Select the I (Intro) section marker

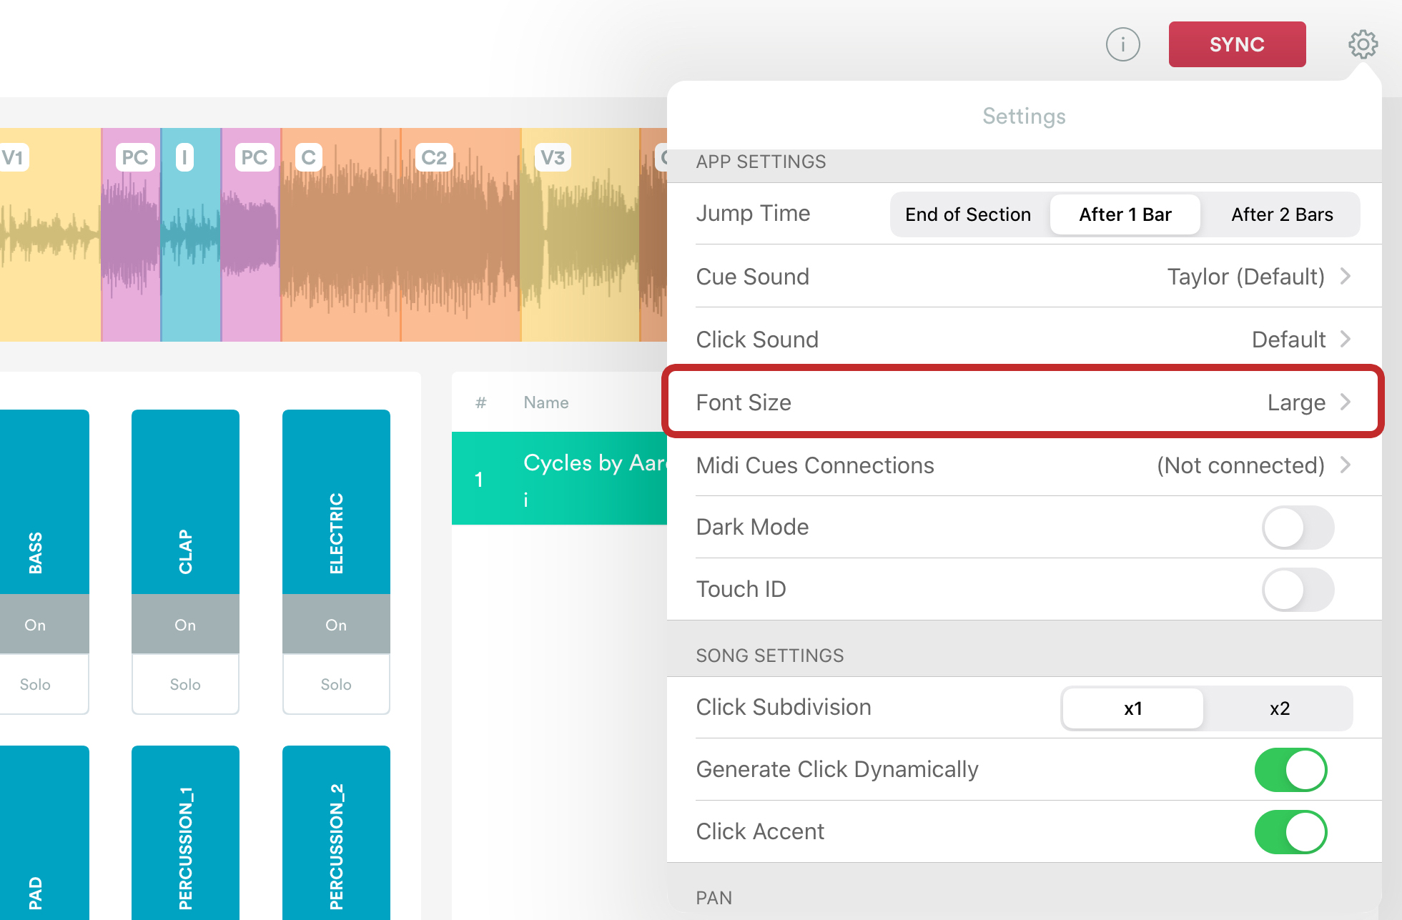pyautogui.click(x=186, y=157)
